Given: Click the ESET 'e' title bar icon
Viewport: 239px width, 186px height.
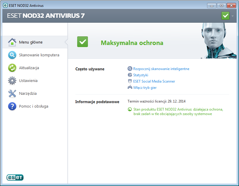Looking at the screenshot, I should [5, 5].
